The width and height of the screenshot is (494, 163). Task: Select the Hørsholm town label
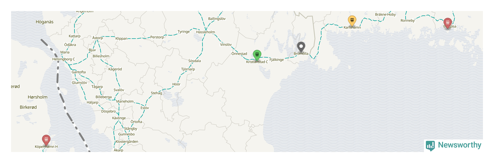38,97
